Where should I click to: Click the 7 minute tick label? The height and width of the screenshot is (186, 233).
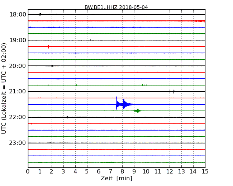pos(110,171)
